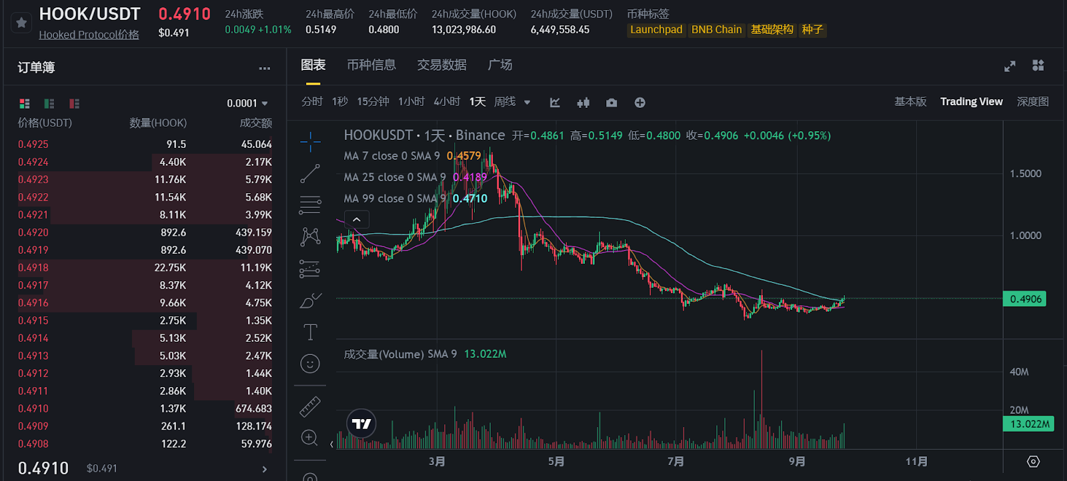Select the trend line drawing tool
1067x481 pixels.
click(310, 173)
